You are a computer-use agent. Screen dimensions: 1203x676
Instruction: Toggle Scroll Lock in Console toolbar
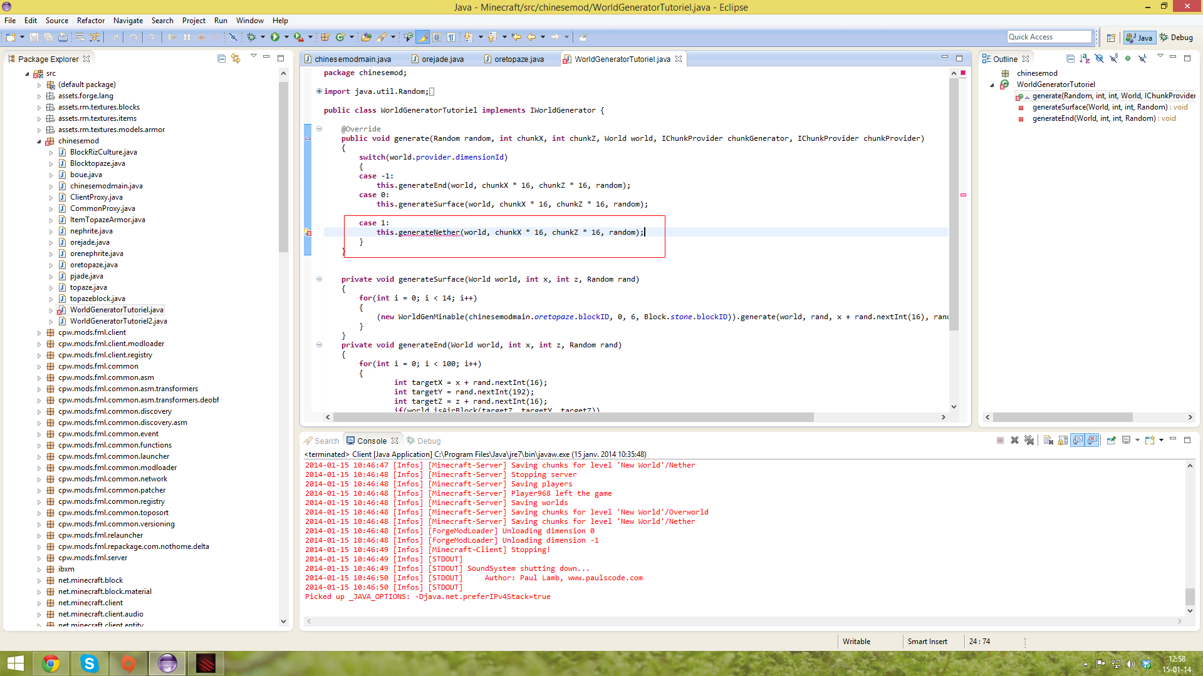point(1063,441)
